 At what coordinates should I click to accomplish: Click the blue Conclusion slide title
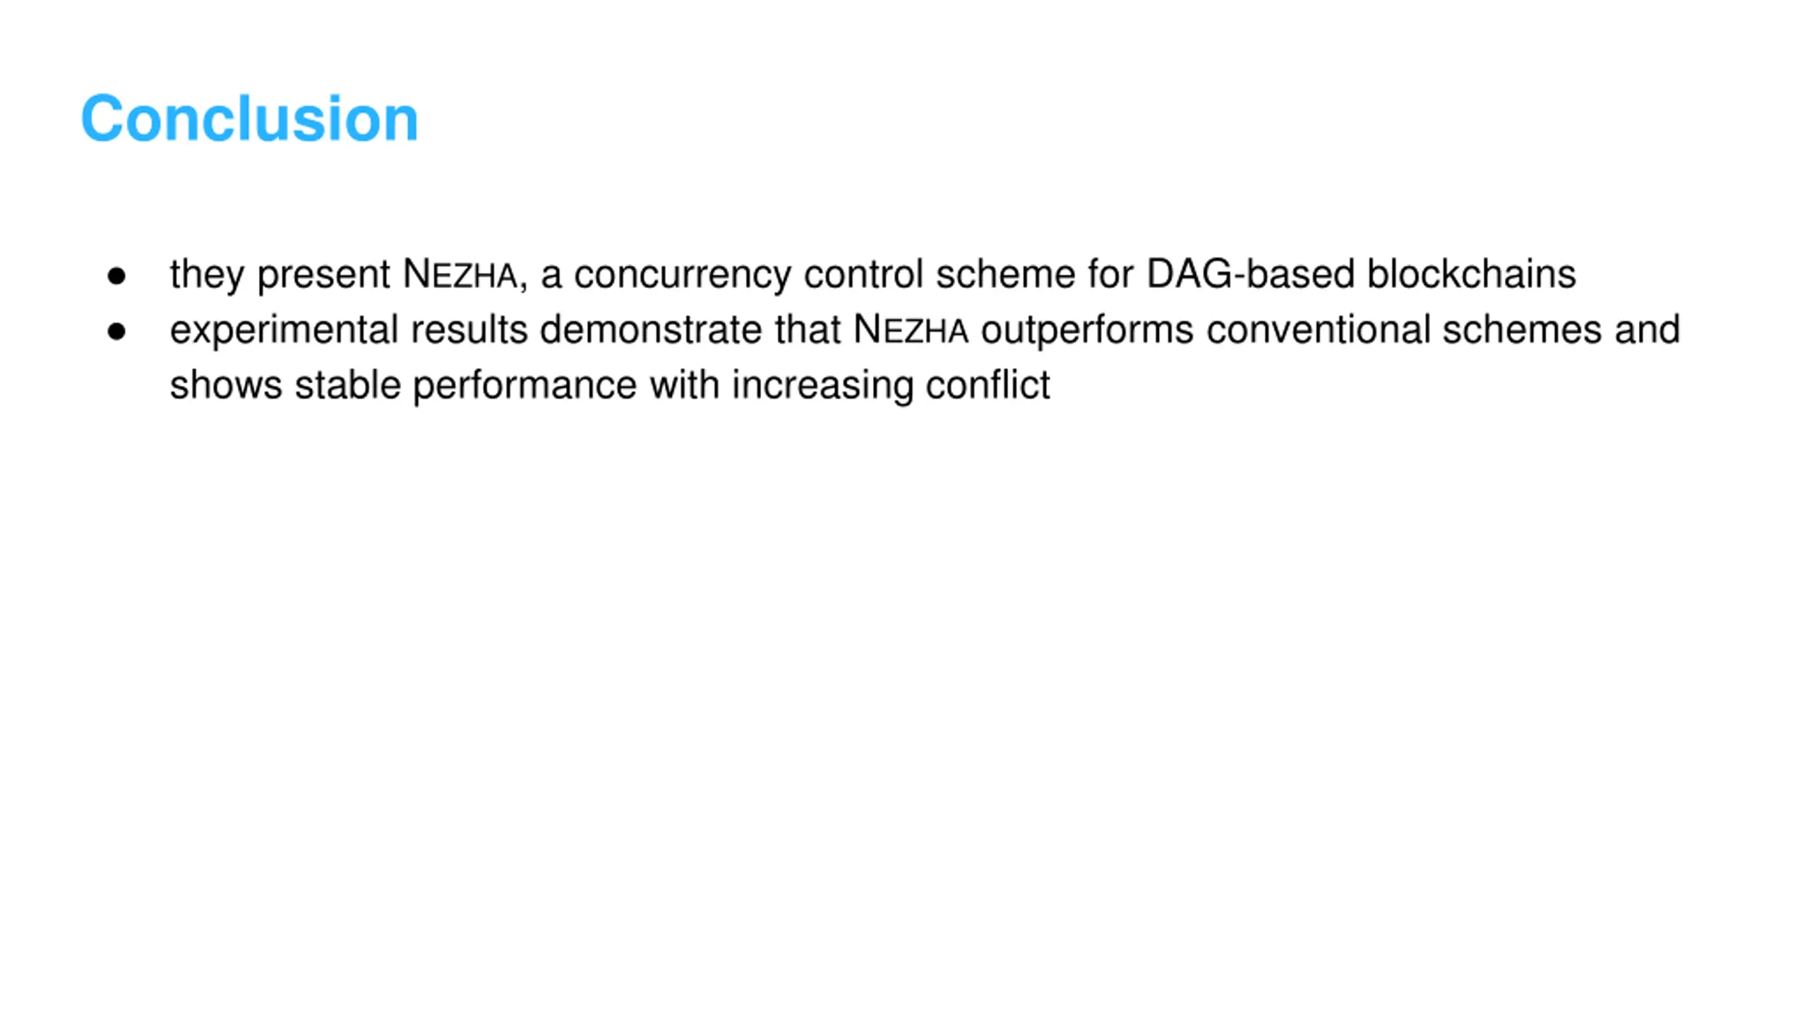click(249, 118)
